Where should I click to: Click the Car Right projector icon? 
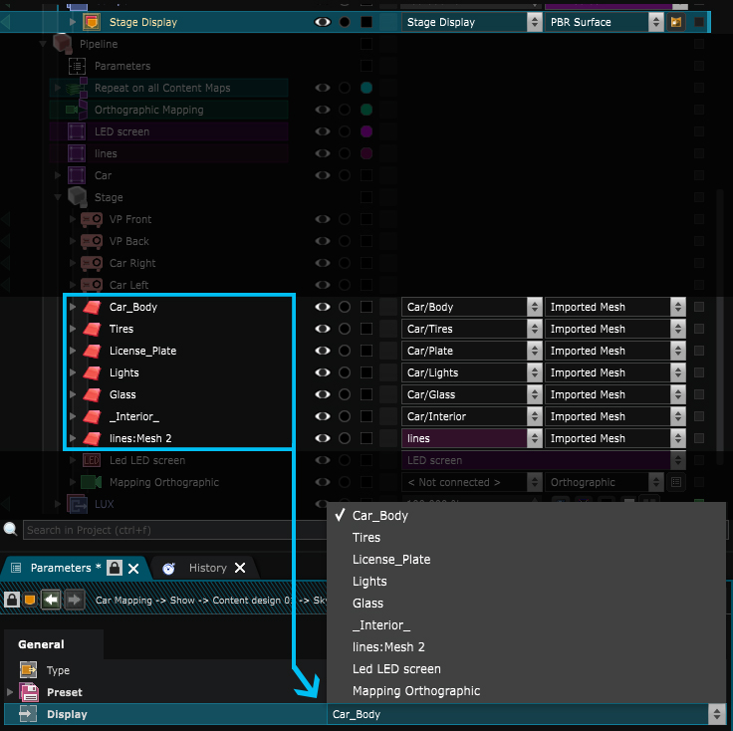92,263
